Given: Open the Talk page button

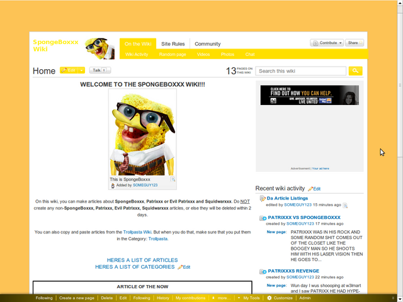Looking at the screenshot, I should [x=100, y=70].
